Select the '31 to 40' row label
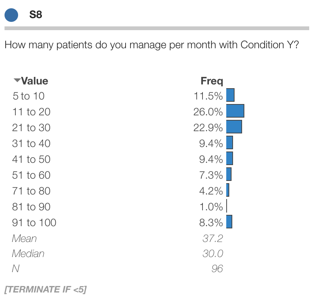 31,144
